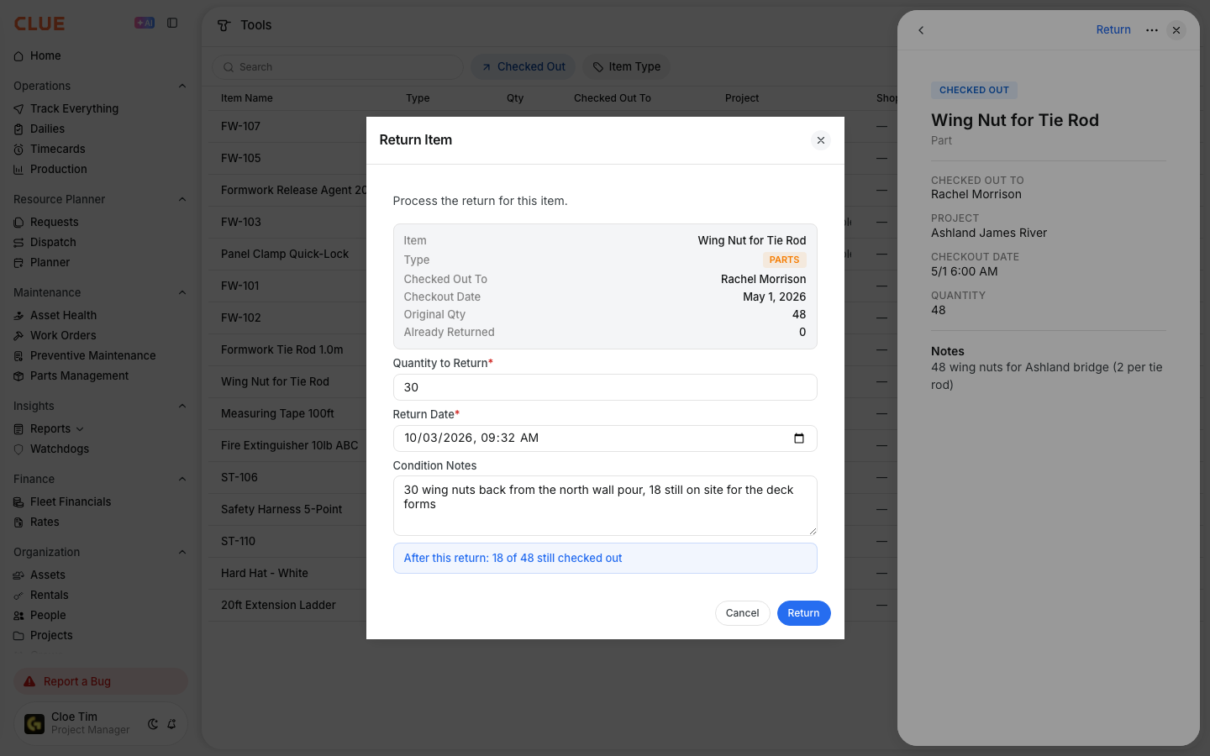1210x756 pixels.
Task: Click the Return link in side panel header
Action: click(1113, 30)
